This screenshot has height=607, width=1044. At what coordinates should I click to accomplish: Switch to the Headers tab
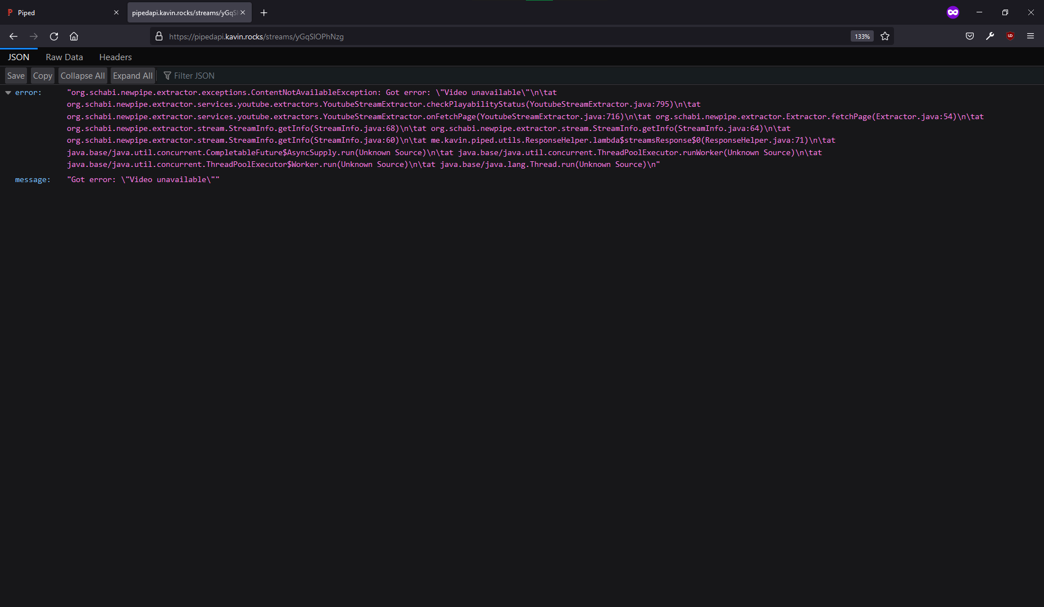(x=115, y=57)
